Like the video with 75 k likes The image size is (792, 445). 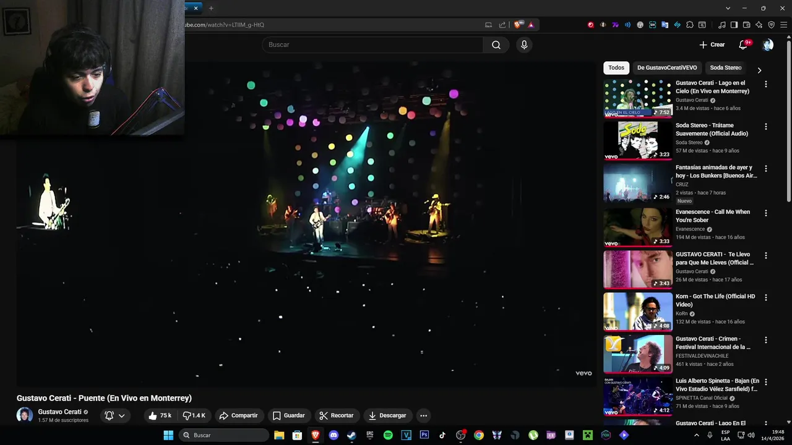click(160, 415)
